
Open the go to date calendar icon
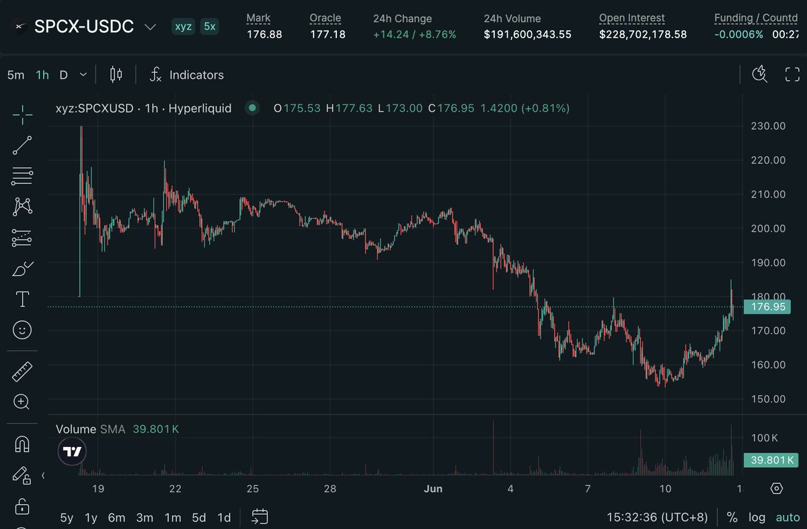point(260,517)
